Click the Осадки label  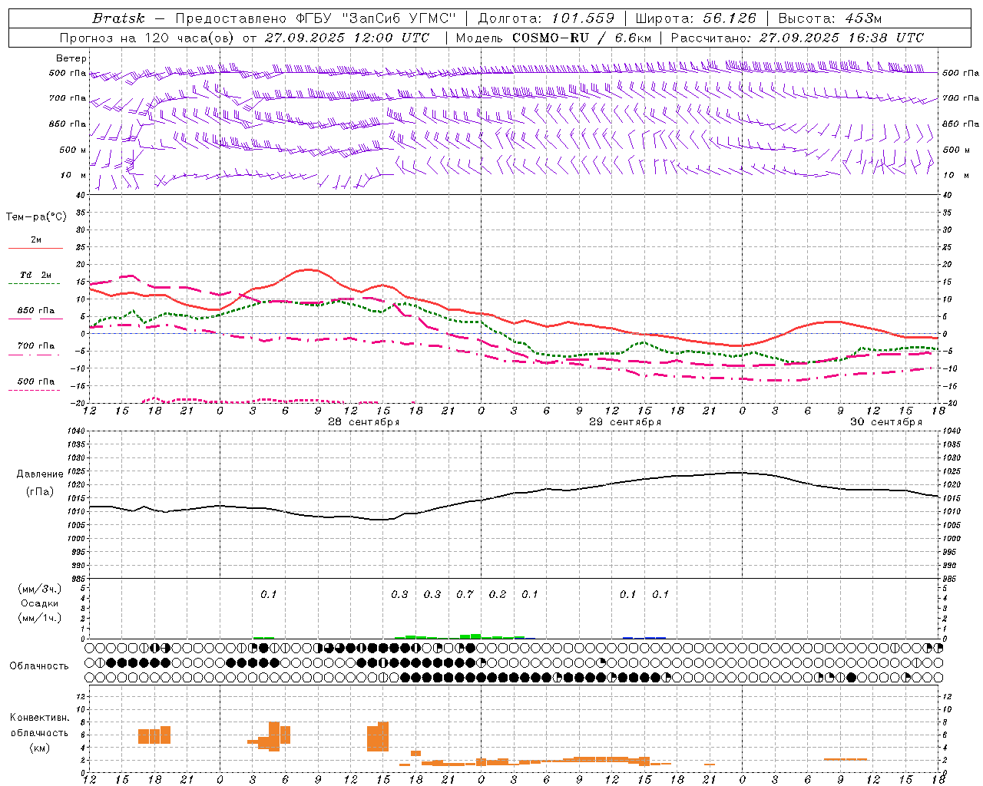click(39, 603)
